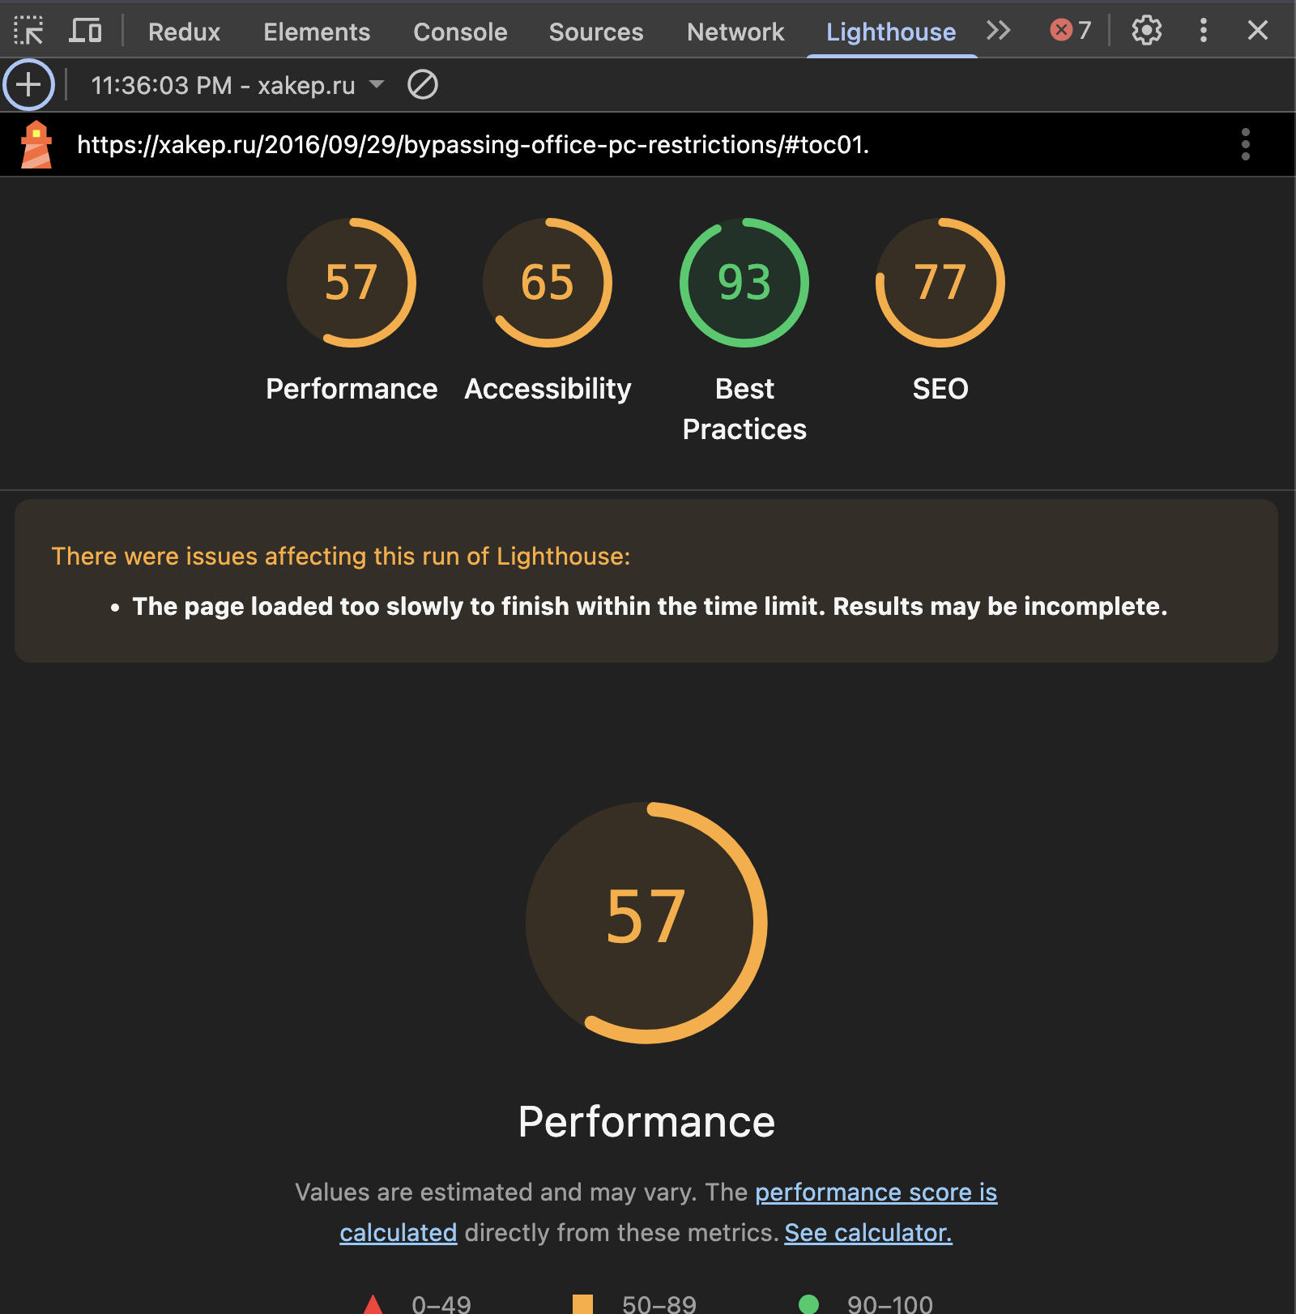Open the DevTools customize three-dot menu
This screenshot has width=1296, height=1314.
pos(1203,31)
